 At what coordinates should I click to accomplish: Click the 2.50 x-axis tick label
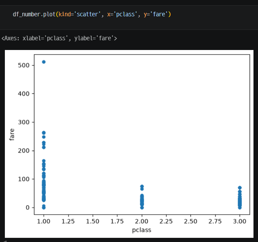click(191, 222)
